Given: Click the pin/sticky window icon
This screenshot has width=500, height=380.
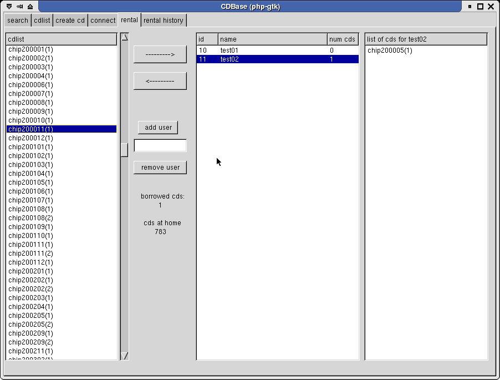Looking at the screenshot, I should click(19, 6).
